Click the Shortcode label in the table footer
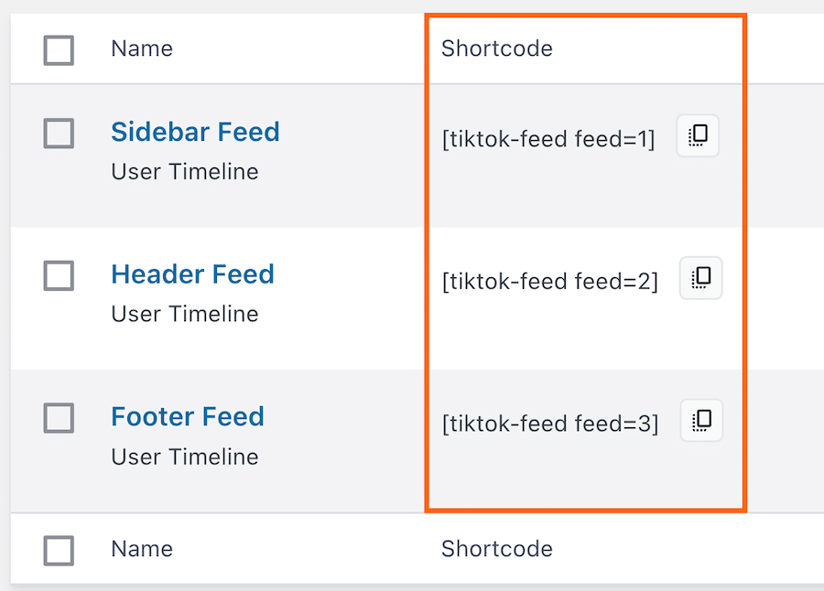824x591 pixels. [x=497, y=549]
